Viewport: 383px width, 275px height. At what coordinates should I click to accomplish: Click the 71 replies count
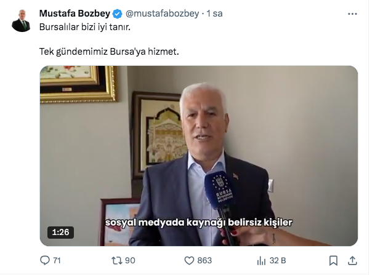click(57, 261)
